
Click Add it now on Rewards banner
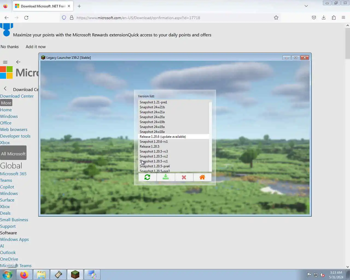point(36,47)
